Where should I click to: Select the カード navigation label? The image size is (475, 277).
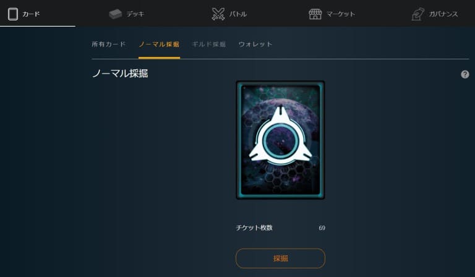click(31, 14)
